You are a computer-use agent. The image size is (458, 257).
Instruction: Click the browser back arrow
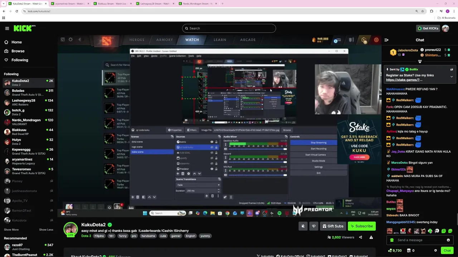coord(4,11)
